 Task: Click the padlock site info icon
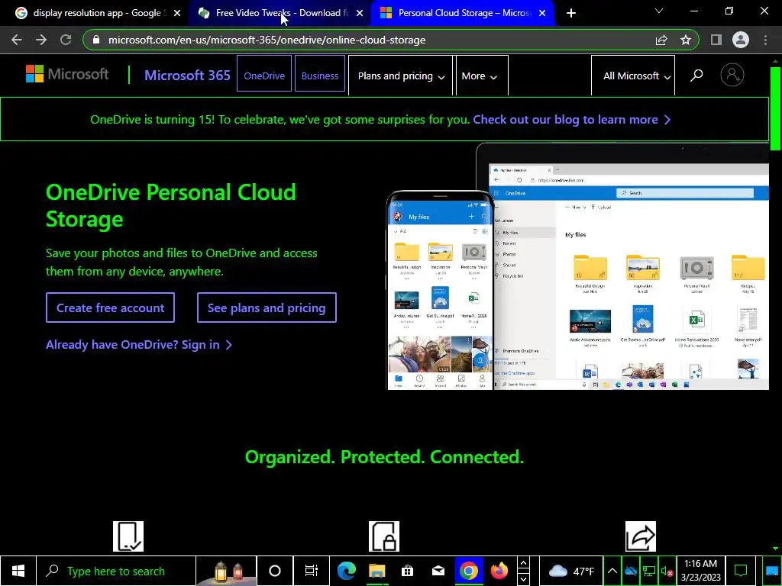point(96,40)
